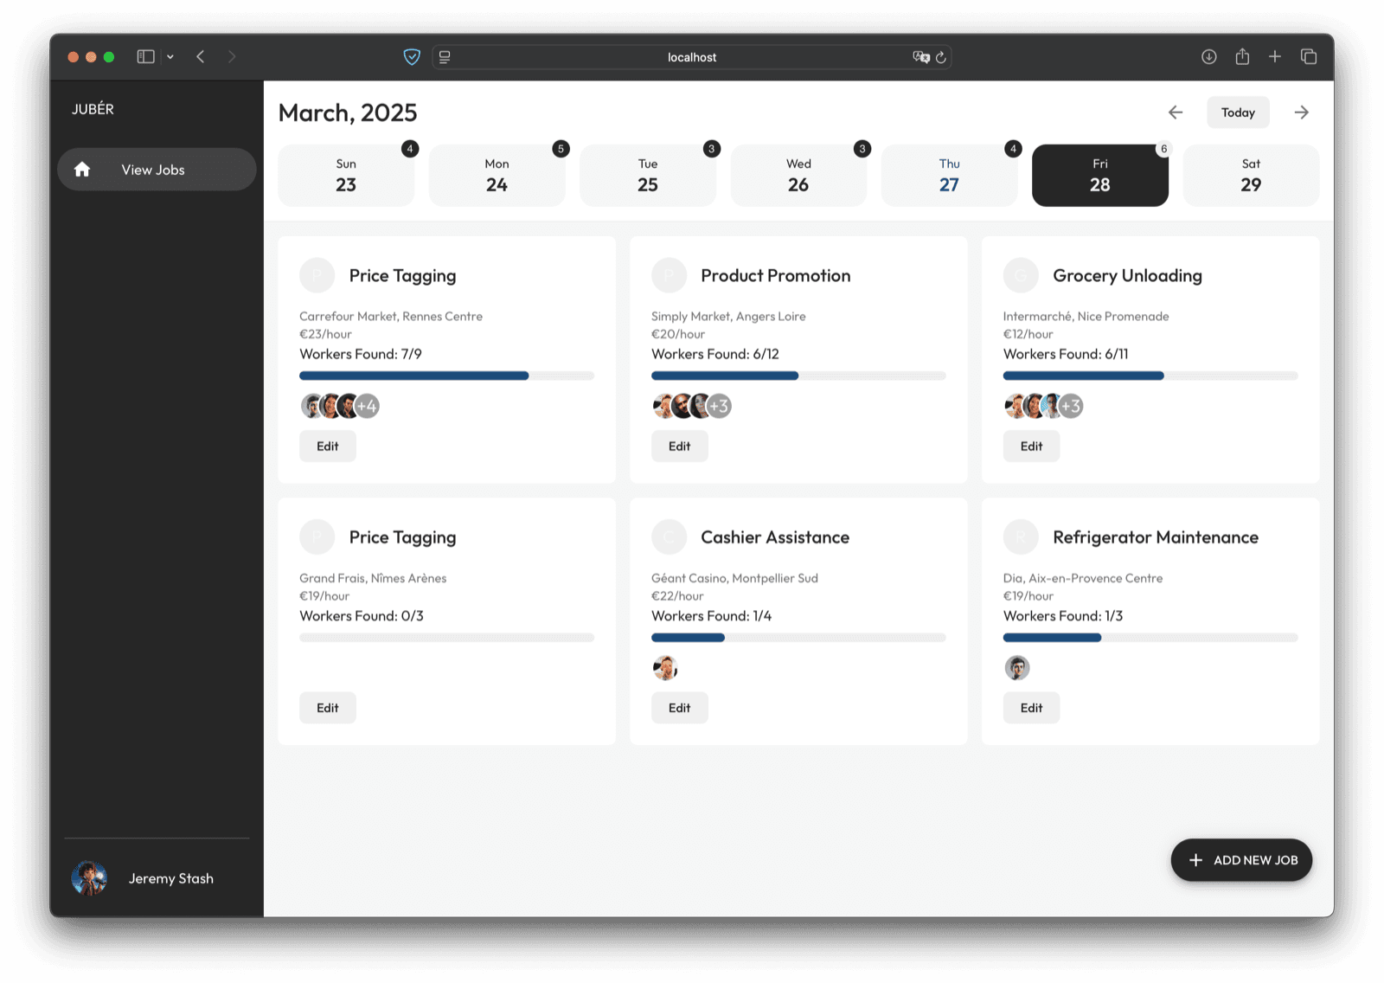This screenshot has height=983, width=1384.
Task: Open page reader settings icon
Action: tap(445, 57)
